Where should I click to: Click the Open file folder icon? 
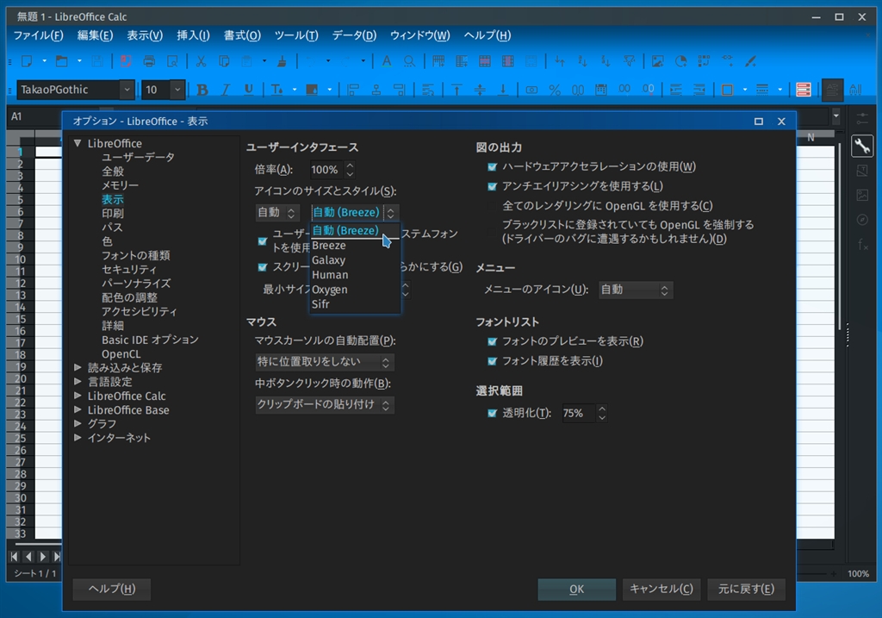tap(62, 61)
